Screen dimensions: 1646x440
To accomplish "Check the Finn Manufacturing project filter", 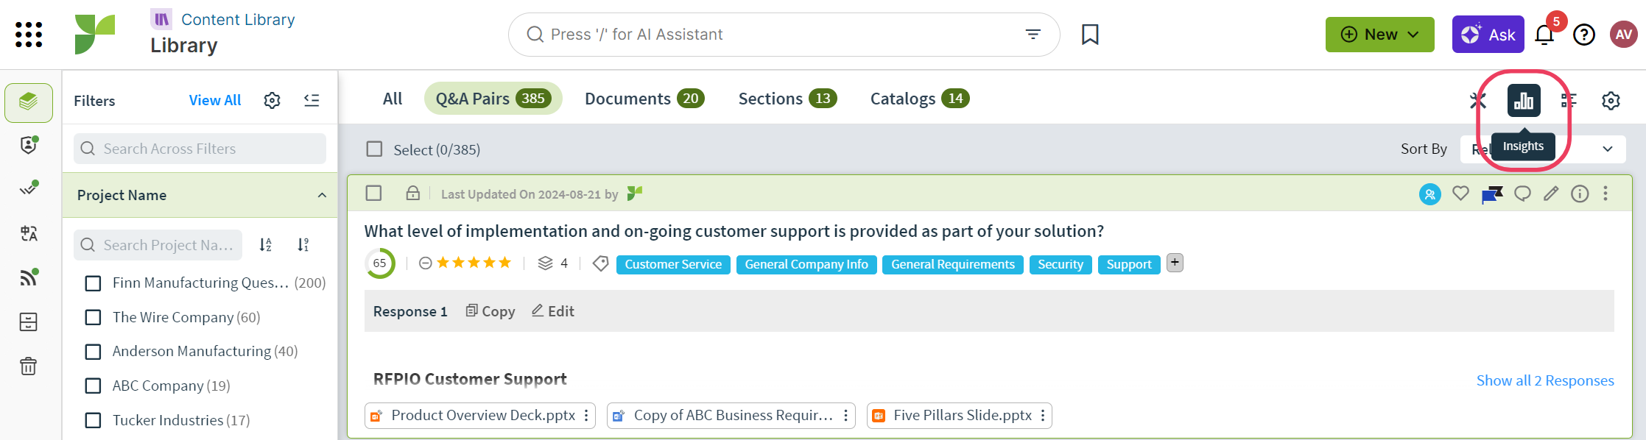I will pyautogui.click(x=93, y=283).
